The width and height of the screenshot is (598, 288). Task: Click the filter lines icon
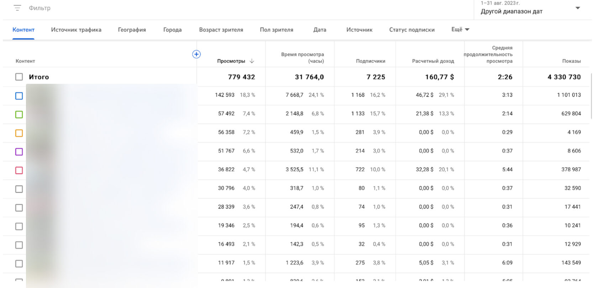(17, 8)
